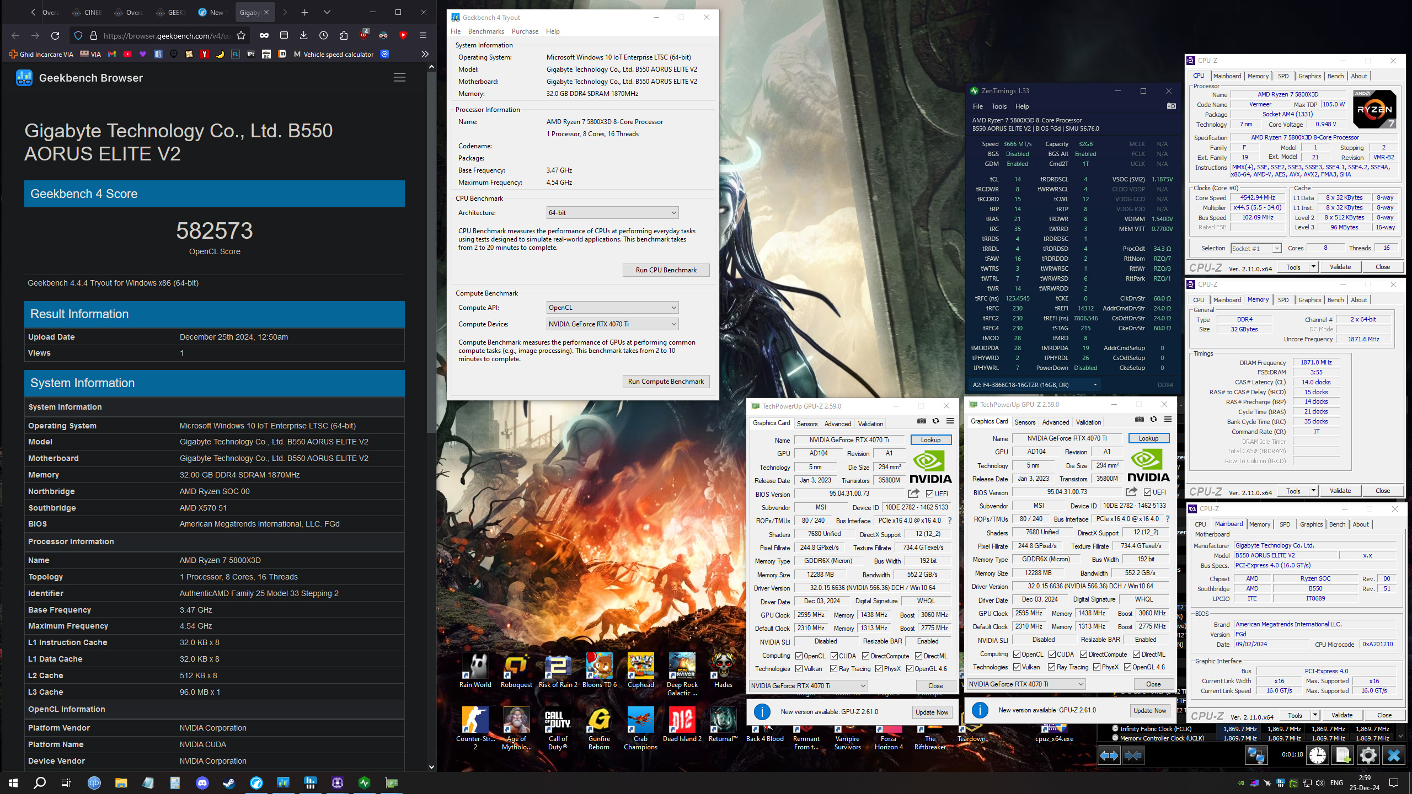This screenshot has width=1412, height=794.
Task: Click HWiNFO logging sheet icon
Action: [x=1343, y=755]
